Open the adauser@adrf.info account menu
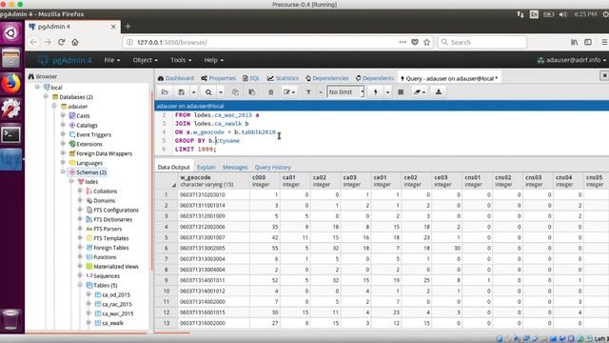609x343 pixels. click(572, 60)
